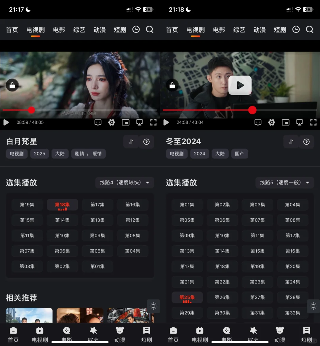Image resolution: width=320 pixels, height=346 pixels.
Task: Select the 电视剧 icon in the bottom bar
Action: click(x=39, y=334)
